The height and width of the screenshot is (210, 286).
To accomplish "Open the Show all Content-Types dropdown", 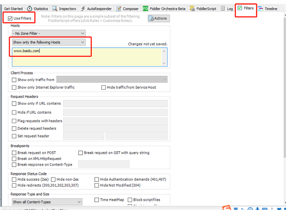I will [47, 202].
